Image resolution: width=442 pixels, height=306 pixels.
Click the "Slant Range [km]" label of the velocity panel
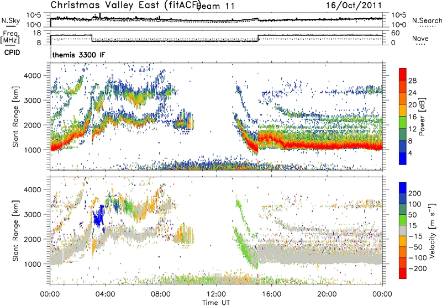pyautogui.click(x=15, y=231)
